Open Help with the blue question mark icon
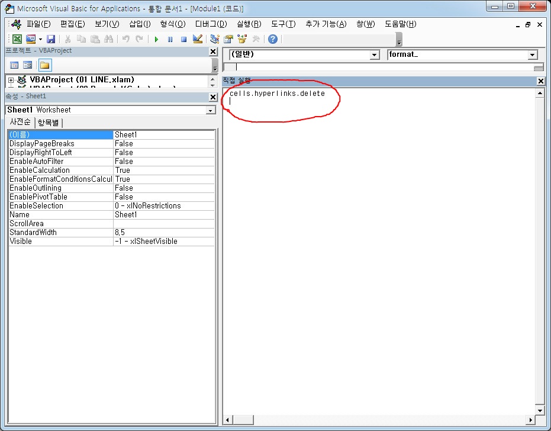This screenshot has height=431, width=551. (x=273, y=39)
